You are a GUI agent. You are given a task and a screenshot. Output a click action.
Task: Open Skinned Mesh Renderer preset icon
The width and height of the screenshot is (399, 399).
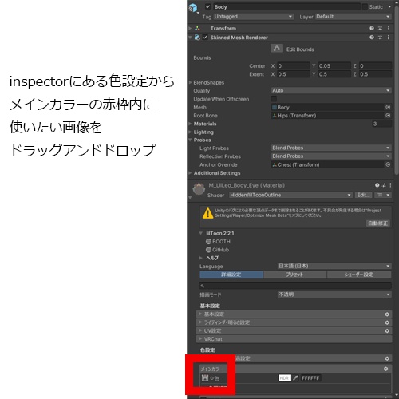click(x=380, y=38)
